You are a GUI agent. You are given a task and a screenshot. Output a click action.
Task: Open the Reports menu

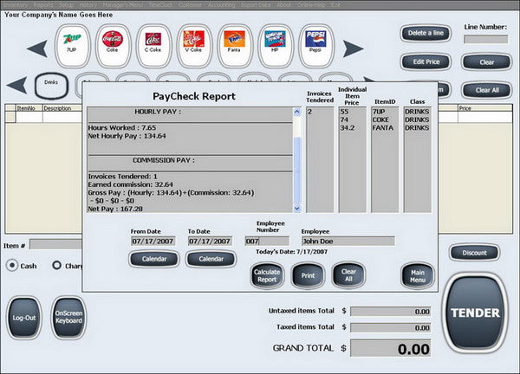(43, 5)
